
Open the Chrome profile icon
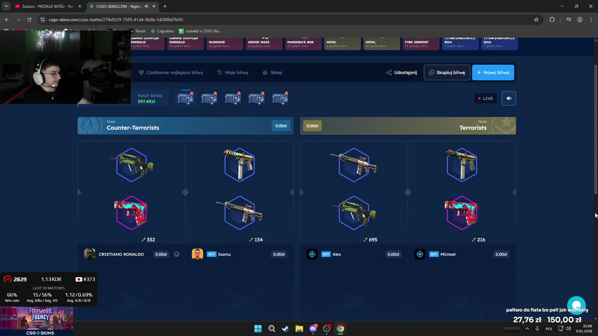[580, 20]
